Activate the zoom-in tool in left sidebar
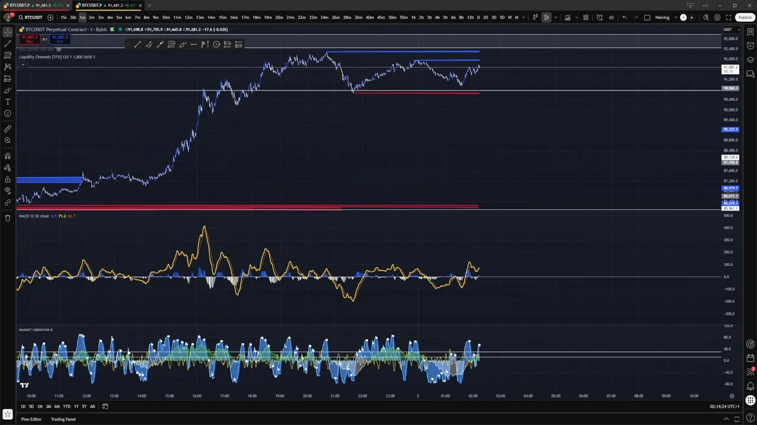 [8, 140]
